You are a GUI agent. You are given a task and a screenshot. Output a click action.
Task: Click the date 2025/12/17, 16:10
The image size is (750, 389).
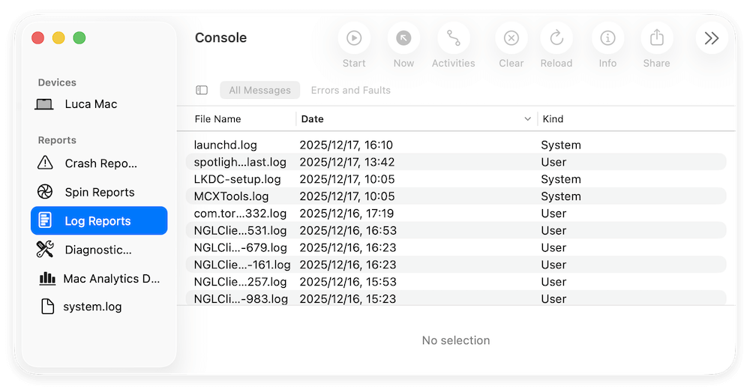(346, 145)
